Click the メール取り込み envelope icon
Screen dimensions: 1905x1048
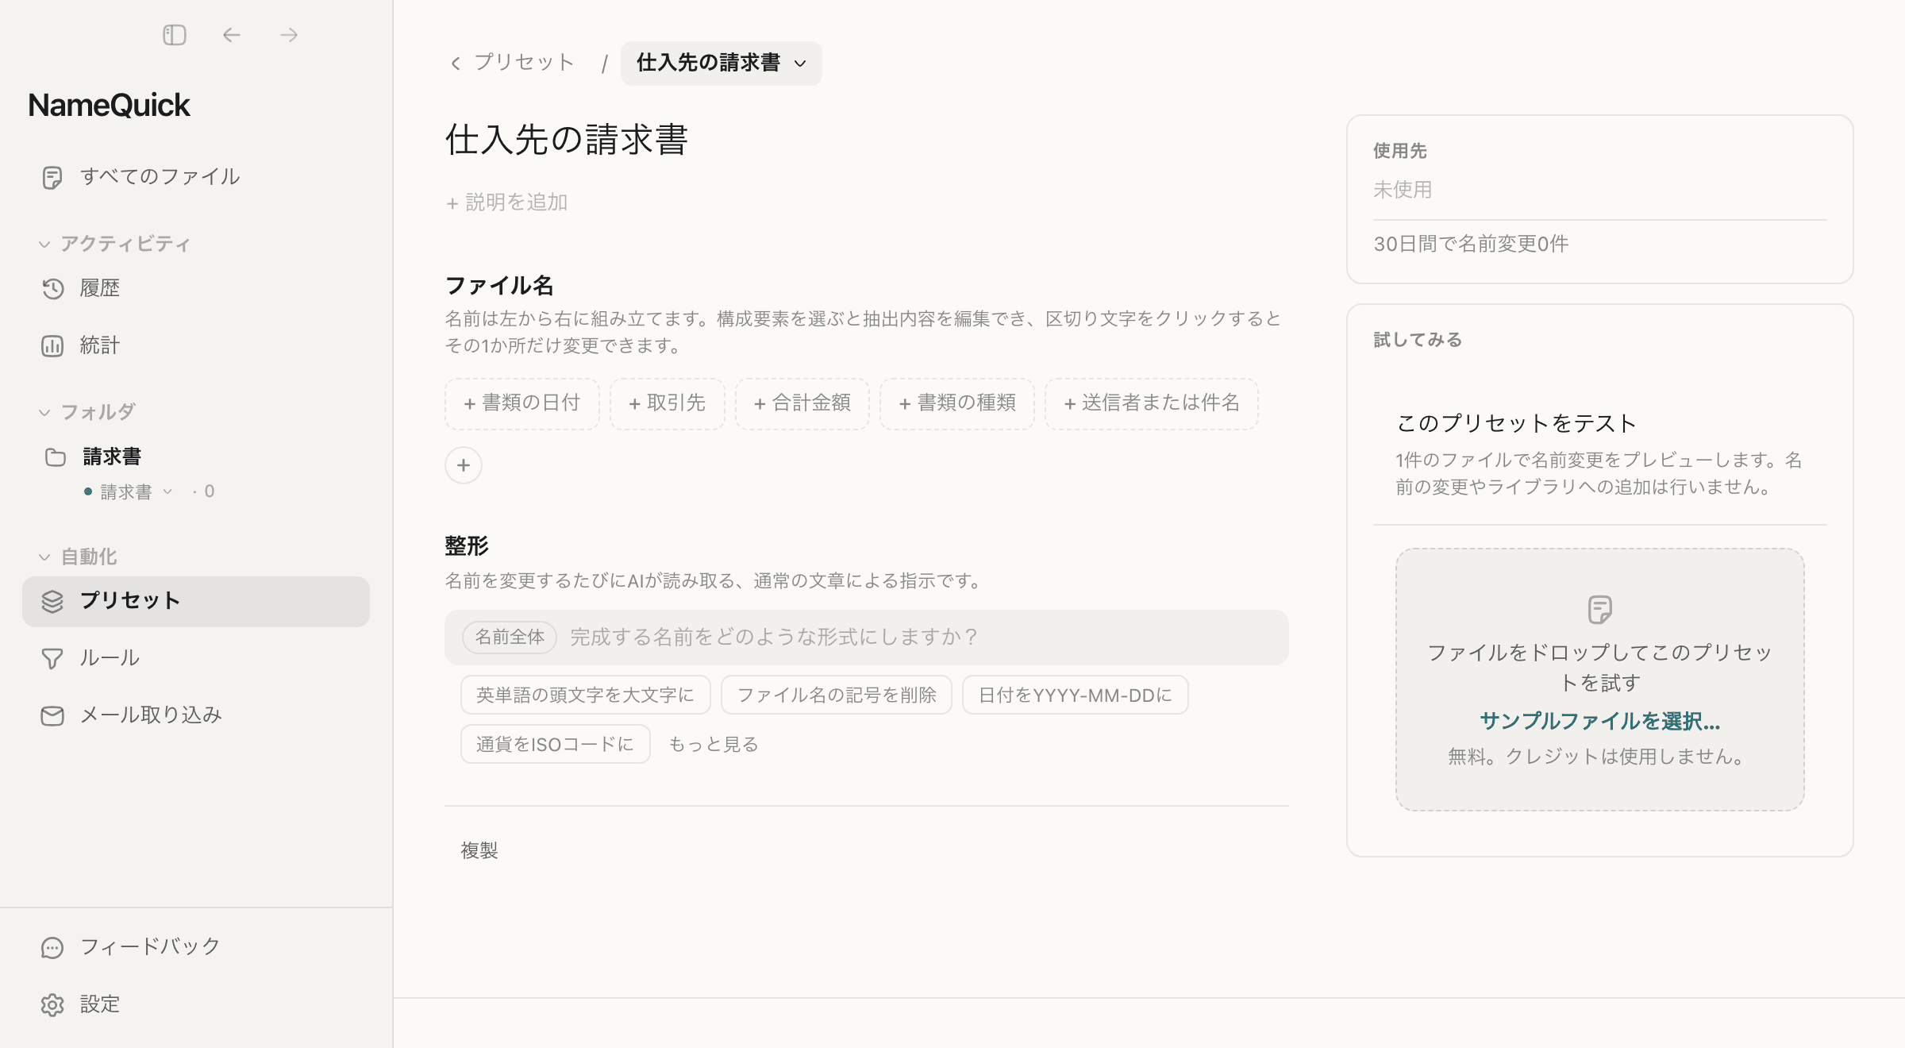click(52, 716)
